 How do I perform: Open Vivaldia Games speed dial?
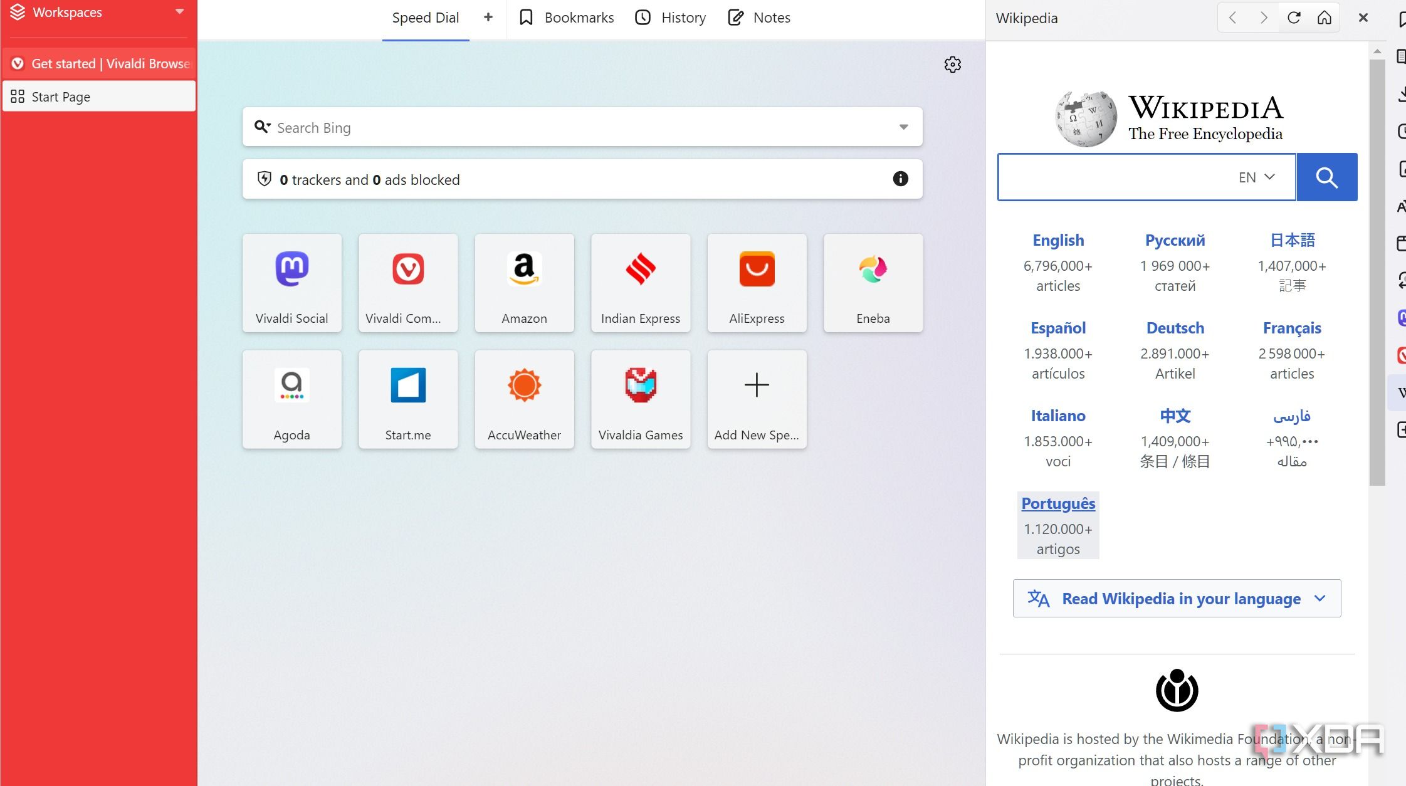point(641,399)
